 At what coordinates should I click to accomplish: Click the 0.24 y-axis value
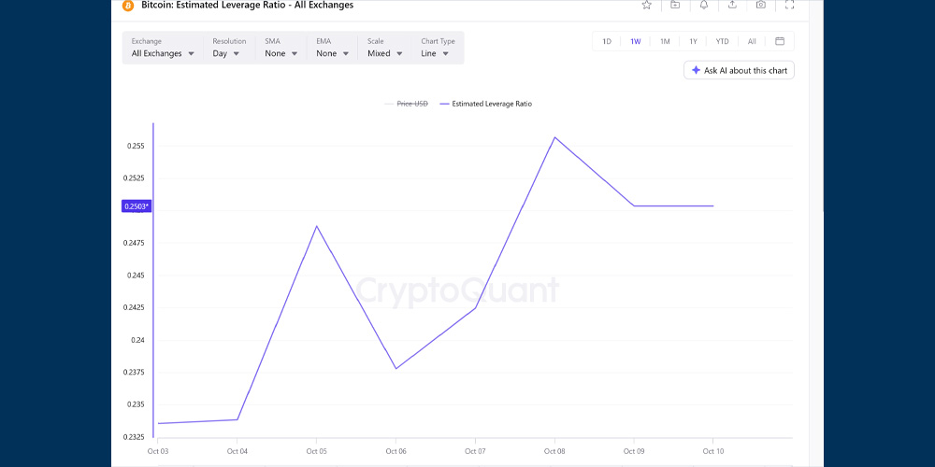pyautogui.click(x=137, y=340)
